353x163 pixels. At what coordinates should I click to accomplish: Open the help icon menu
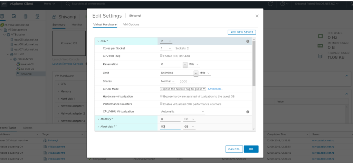(x=284, y=4)
